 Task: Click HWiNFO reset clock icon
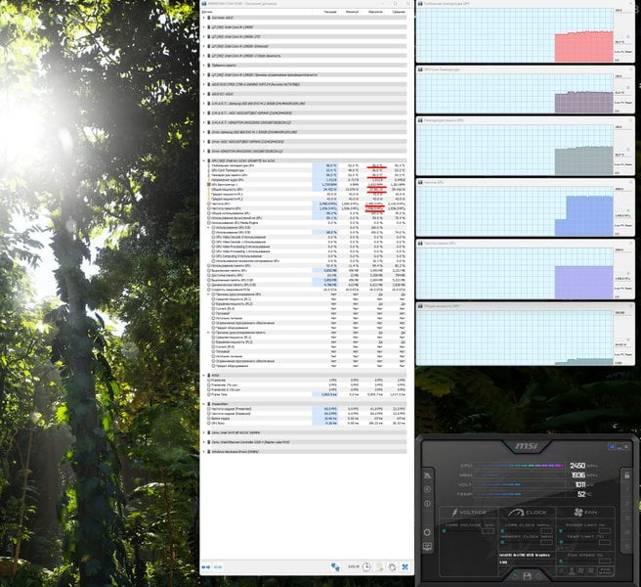pos(366,566)
